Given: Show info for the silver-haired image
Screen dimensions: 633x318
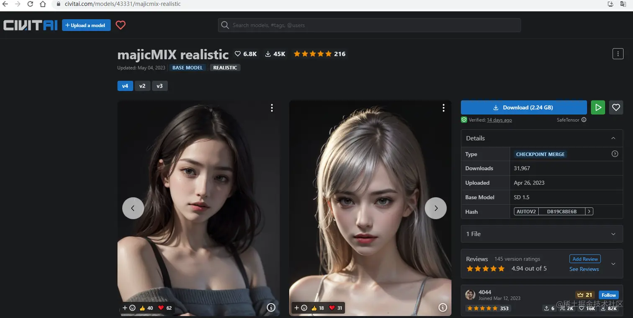Looking at the screenshot, I should (443, 308).
